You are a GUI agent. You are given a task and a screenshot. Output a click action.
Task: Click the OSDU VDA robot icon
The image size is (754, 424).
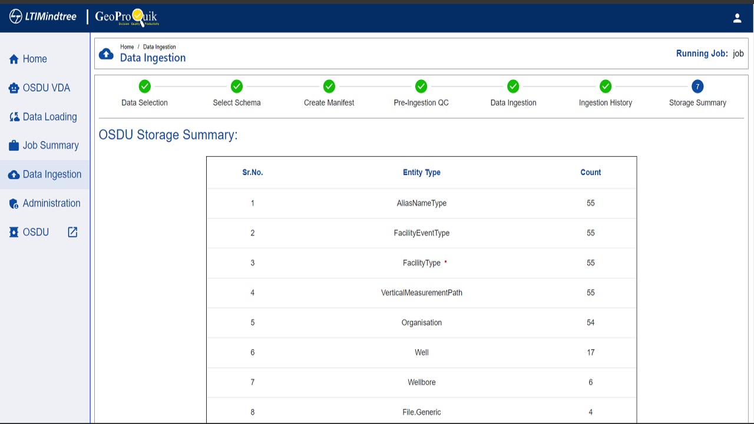pyautogui.click(x=14, y=88)
